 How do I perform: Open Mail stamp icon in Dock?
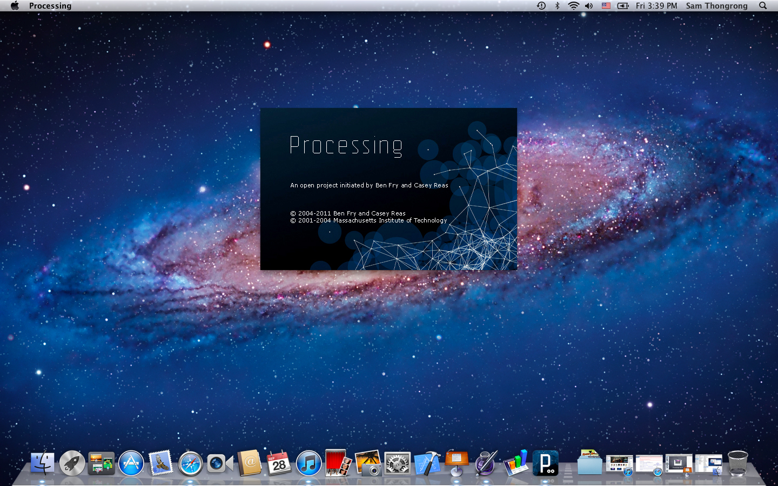pyautogui.click(x=160, y=463)
